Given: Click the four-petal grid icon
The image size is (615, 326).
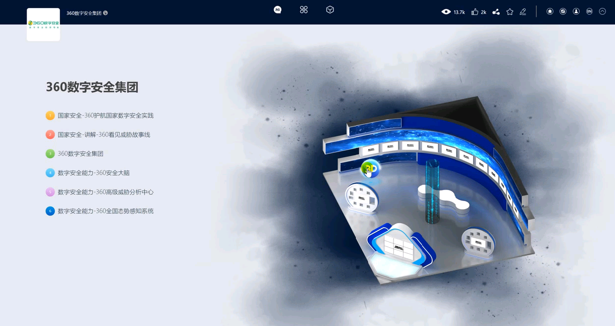Looking at the screenshot, I should pos(304,10).
